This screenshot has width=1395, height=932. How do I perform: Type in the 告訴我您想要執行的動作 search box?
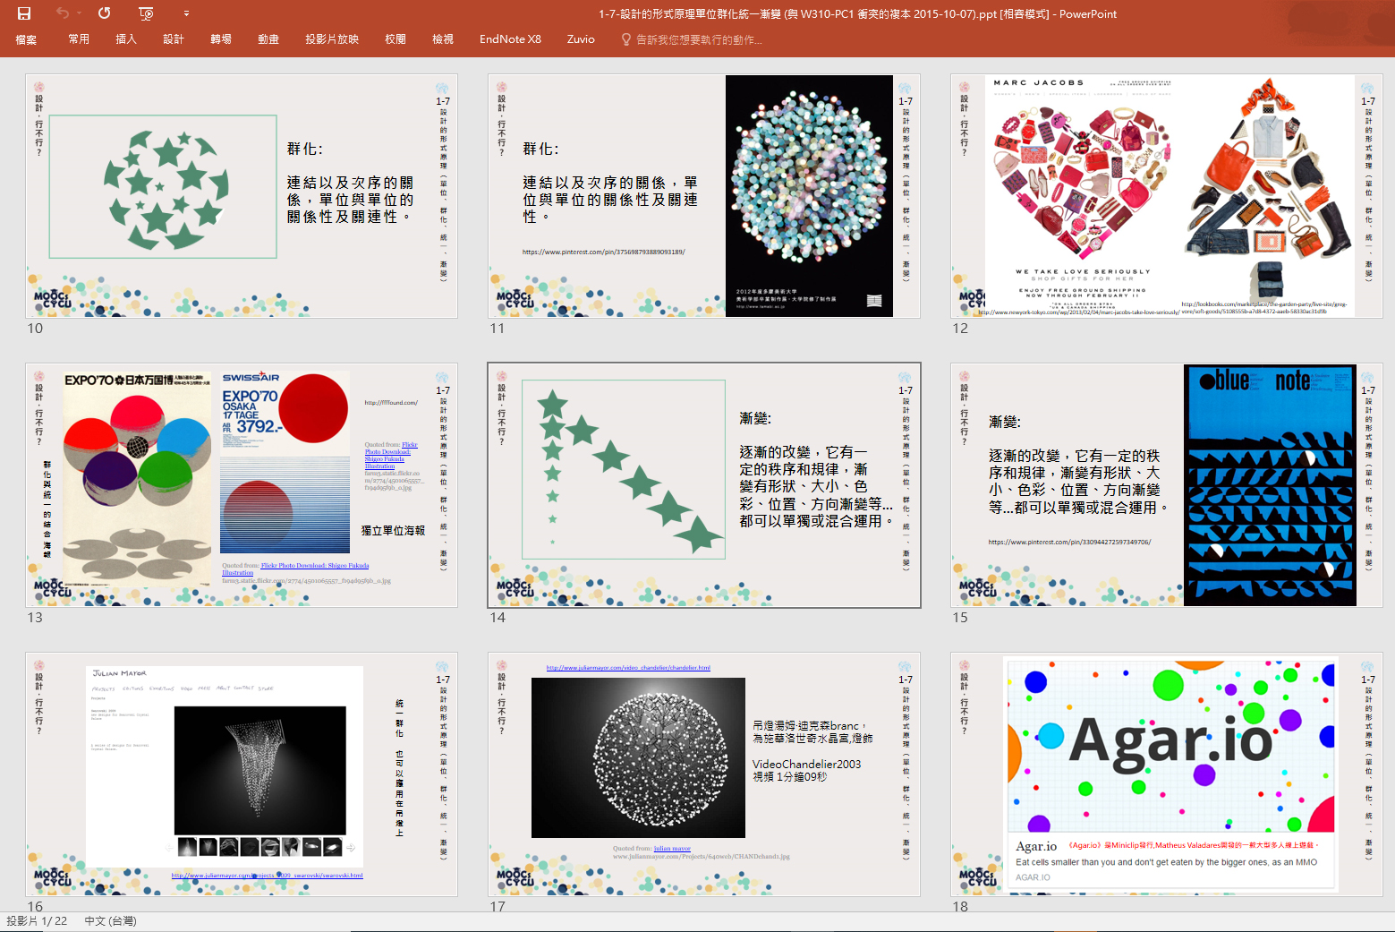[699, 39]
